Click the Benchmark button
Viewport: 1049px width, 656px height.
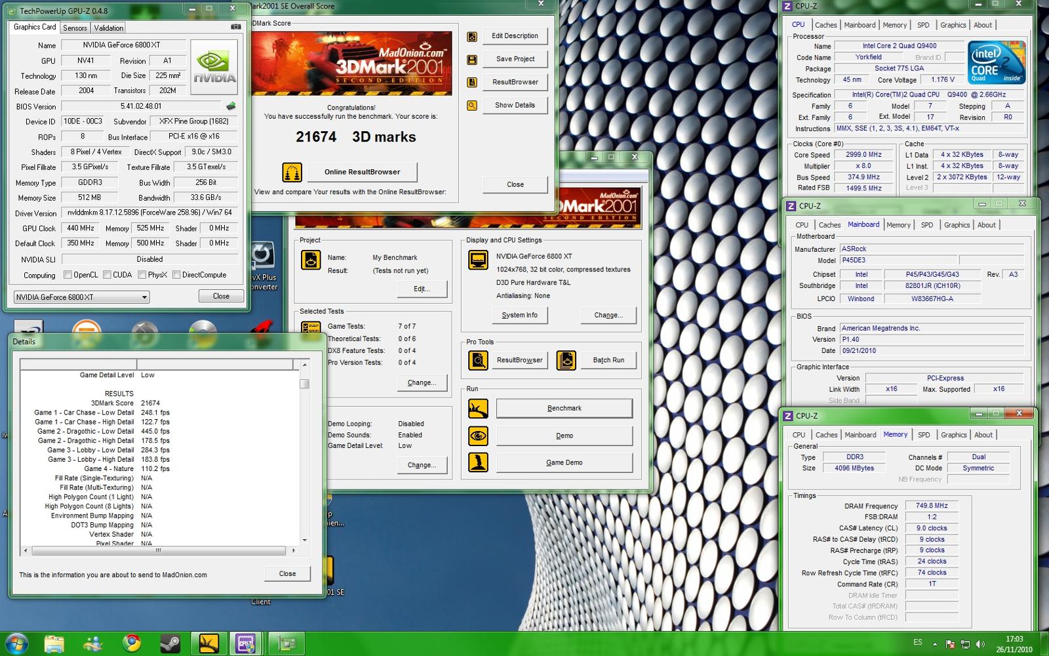[564, 408]
